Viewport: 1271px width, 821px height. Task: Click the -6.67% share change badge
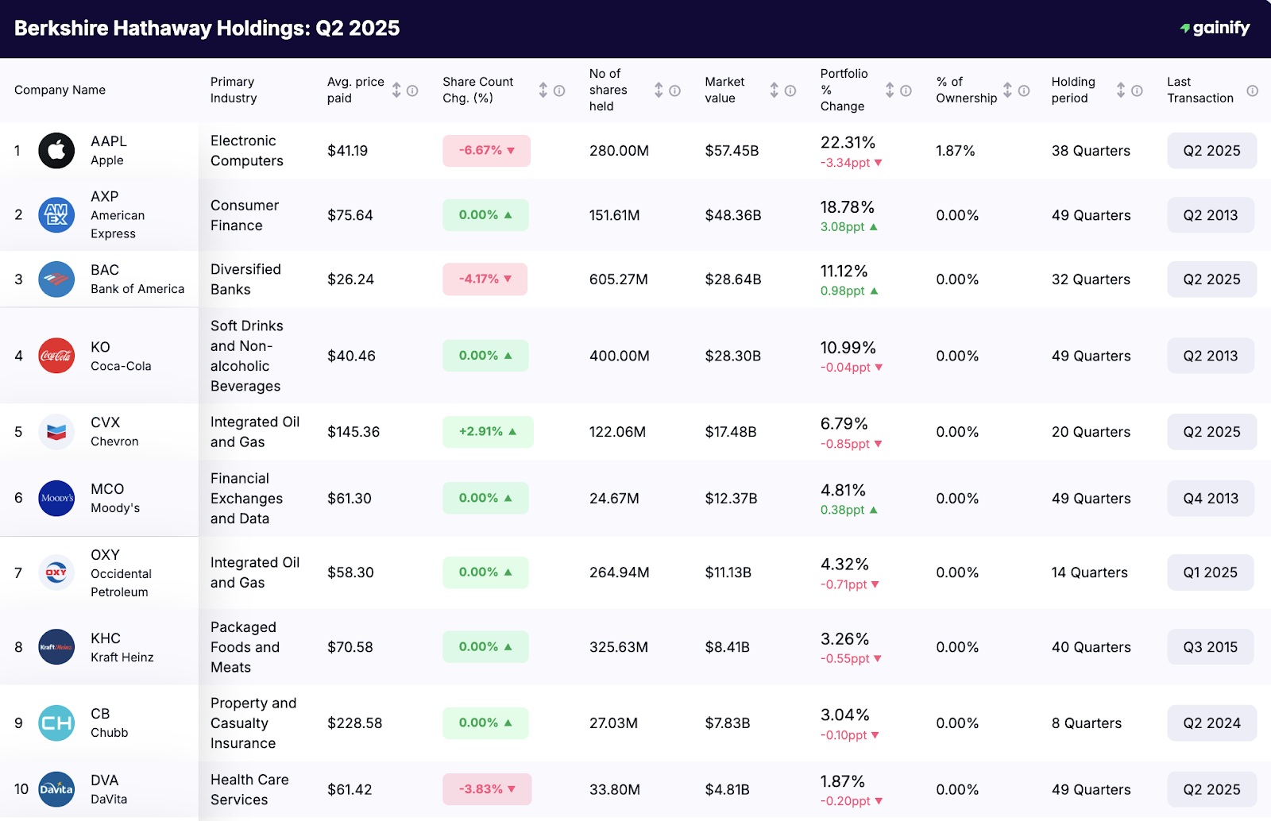[486, 151]
